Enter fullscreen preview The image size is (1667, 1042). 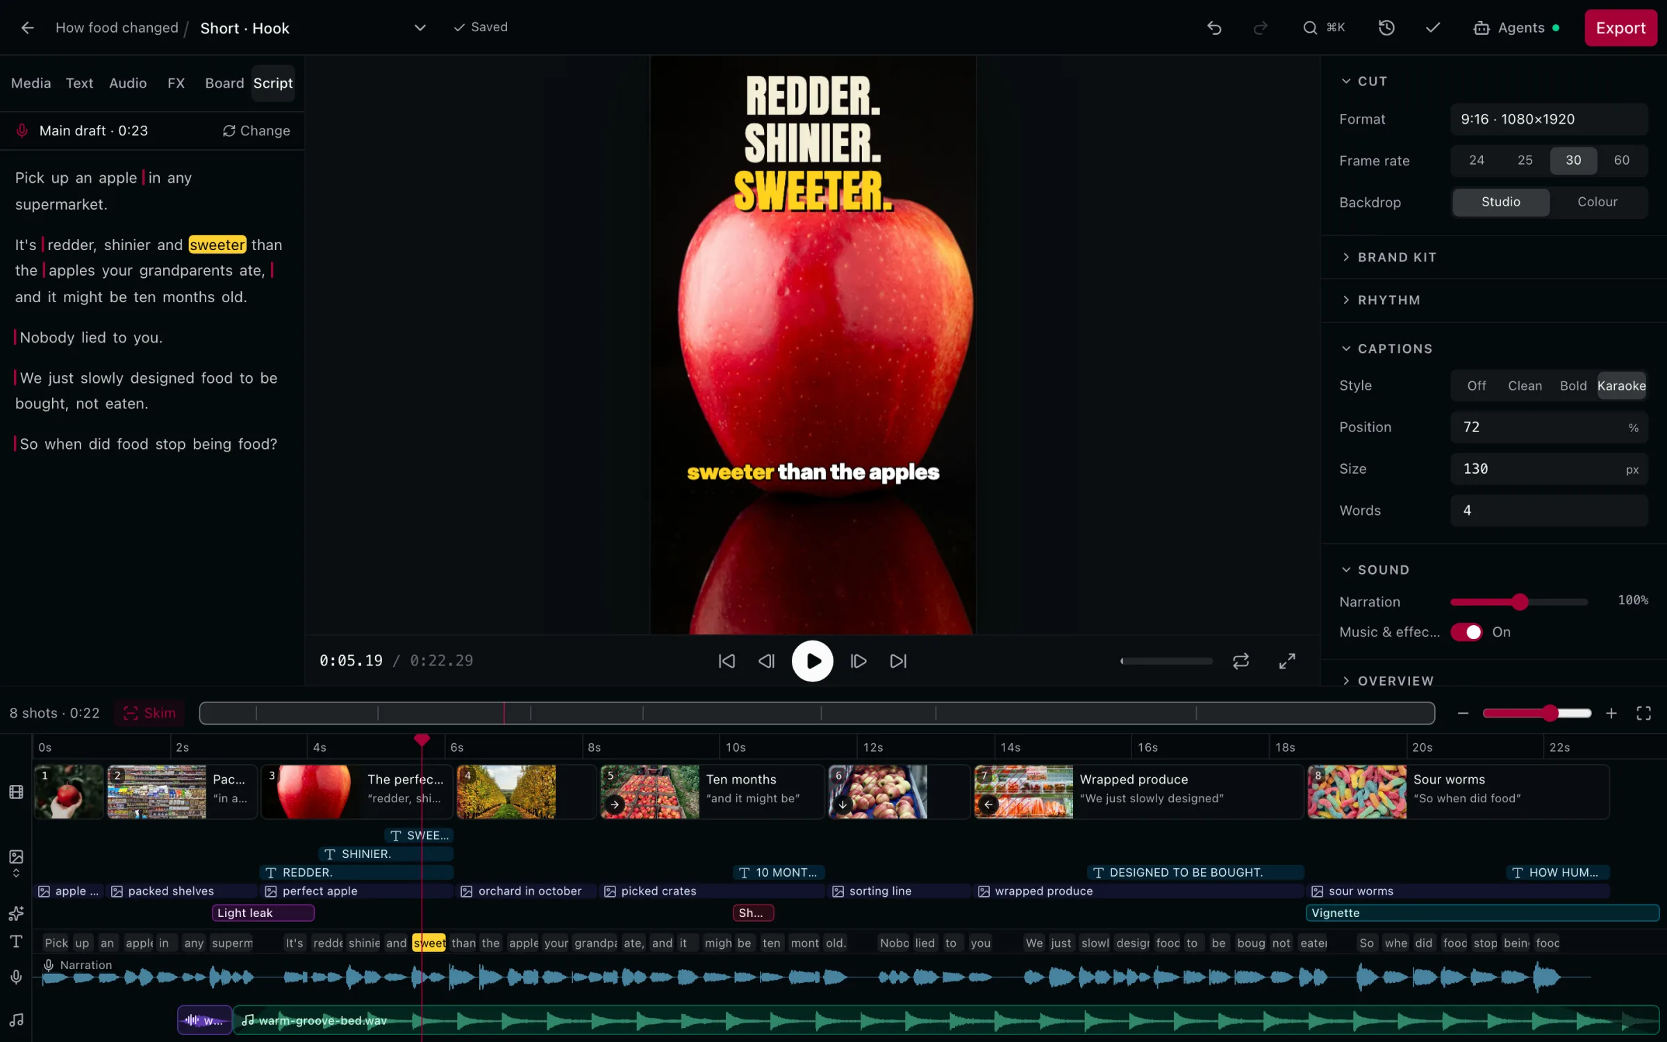(x=1287, y=661)
